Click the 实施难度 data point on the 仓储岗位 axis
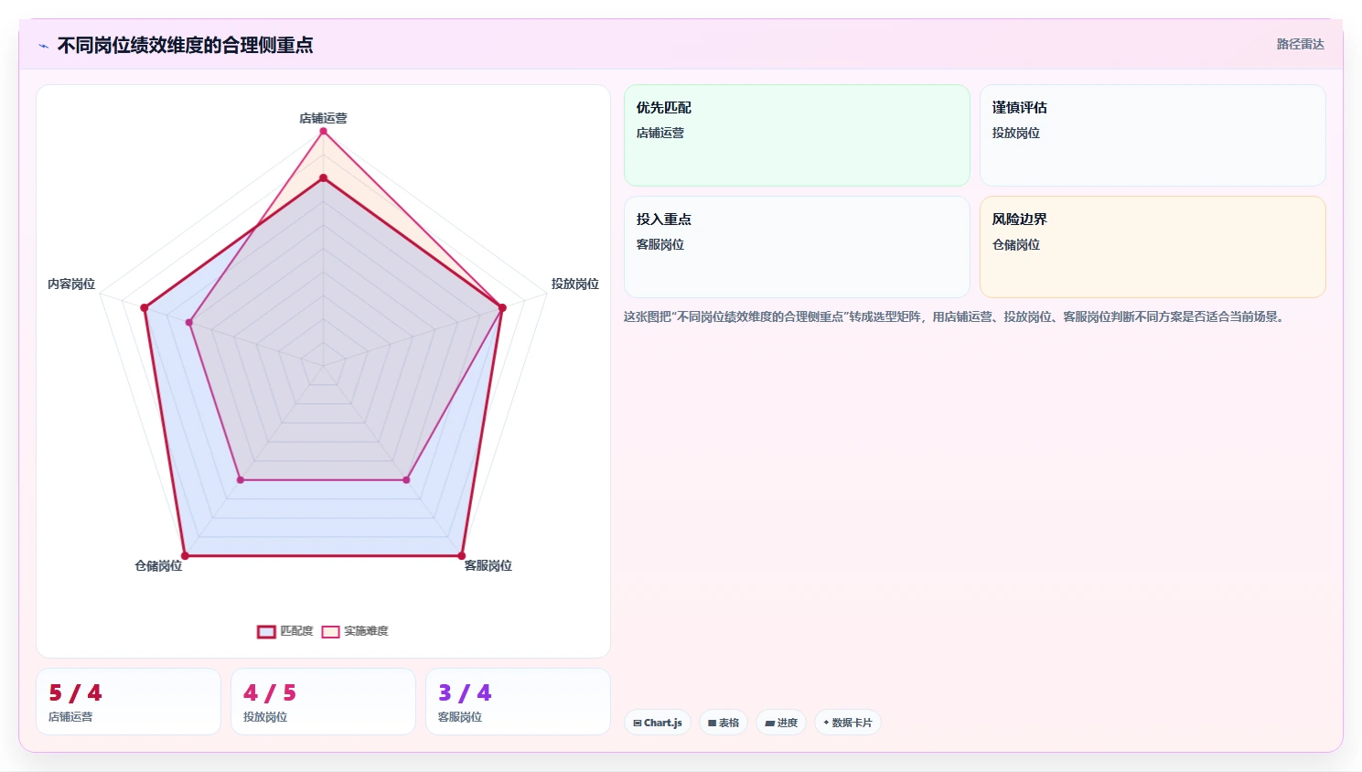This screenshot has width=1362, height=772. (241, 479)
